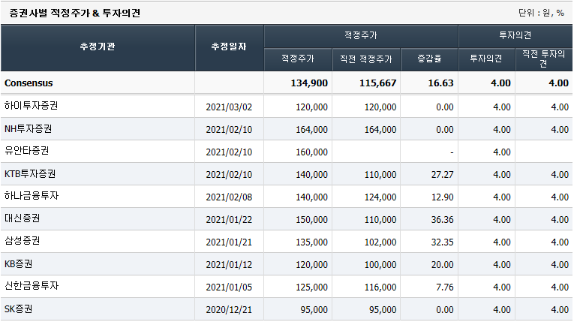Click 하나금융투자 previous price 124,000
The image size is (574, 325).
[x=380, y=197]
